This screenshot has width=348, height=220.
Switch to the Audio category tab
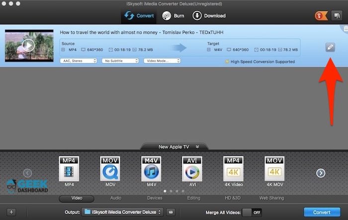click(116, 198)
